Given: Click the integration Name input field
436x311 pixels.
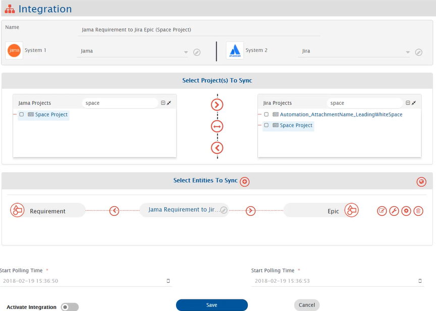Looking at the screenshot, I should coord(199,30).
